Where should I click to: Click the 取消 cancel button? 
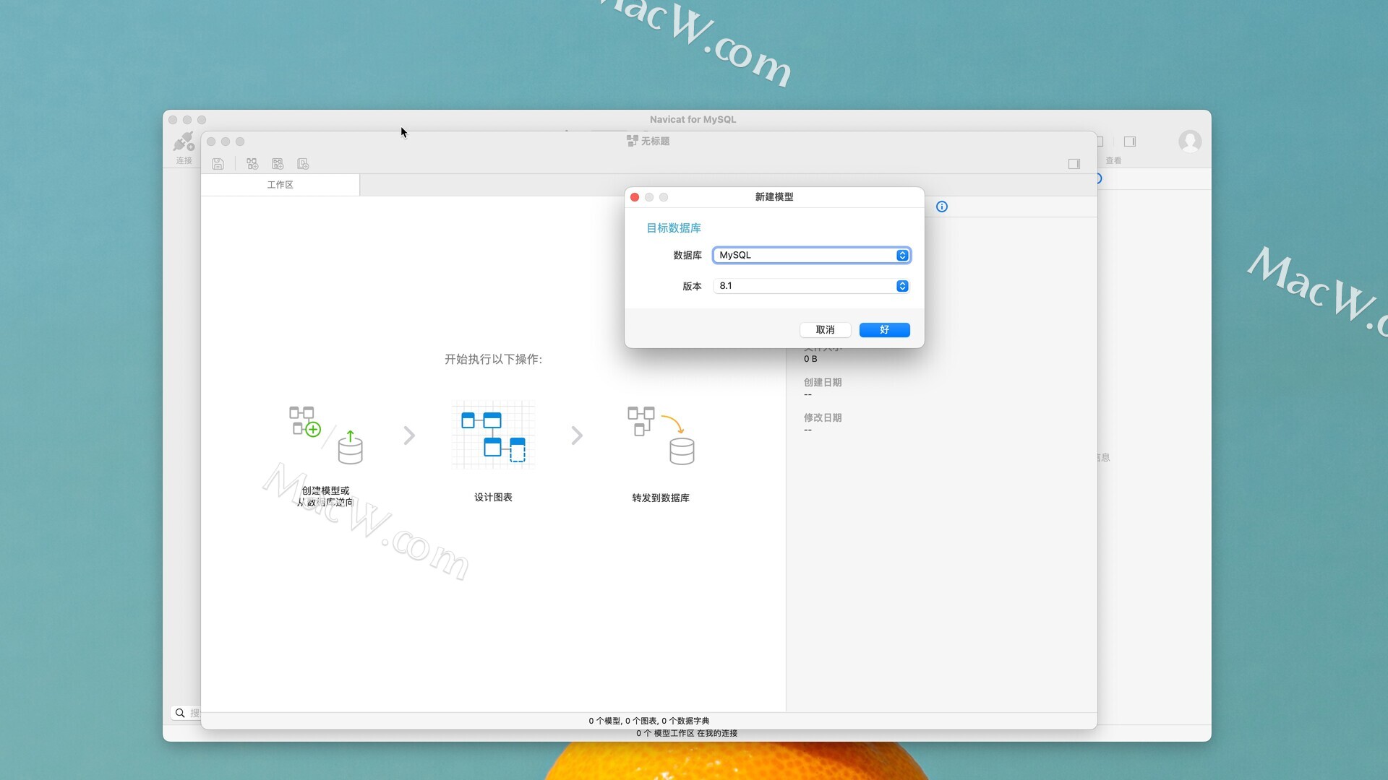point(825,329)
